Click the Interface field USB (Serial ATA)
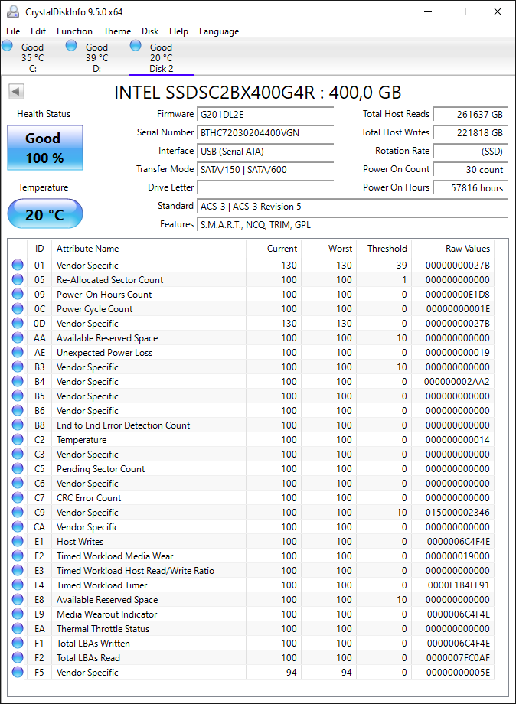 [266, 152]
